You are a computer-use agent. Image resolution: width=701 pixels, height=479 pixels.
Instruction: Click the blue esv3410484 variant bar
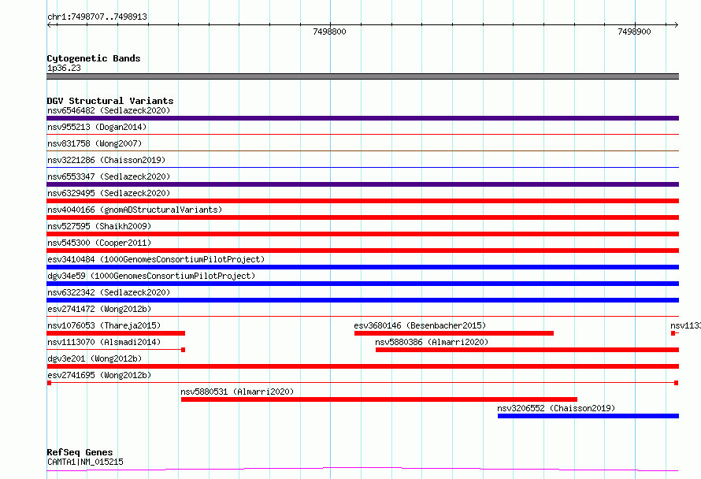click(362, 267)
